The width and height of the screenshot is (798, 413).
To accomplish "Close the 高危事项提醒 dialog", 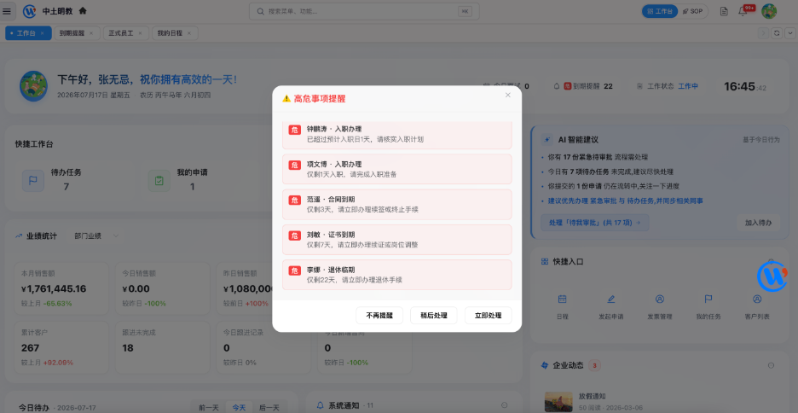I will (x=507, y=95).
